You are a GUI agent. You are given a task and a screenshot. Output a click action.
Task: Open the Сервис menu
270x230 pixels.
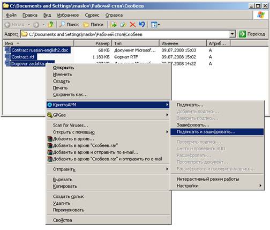(92, 15)
